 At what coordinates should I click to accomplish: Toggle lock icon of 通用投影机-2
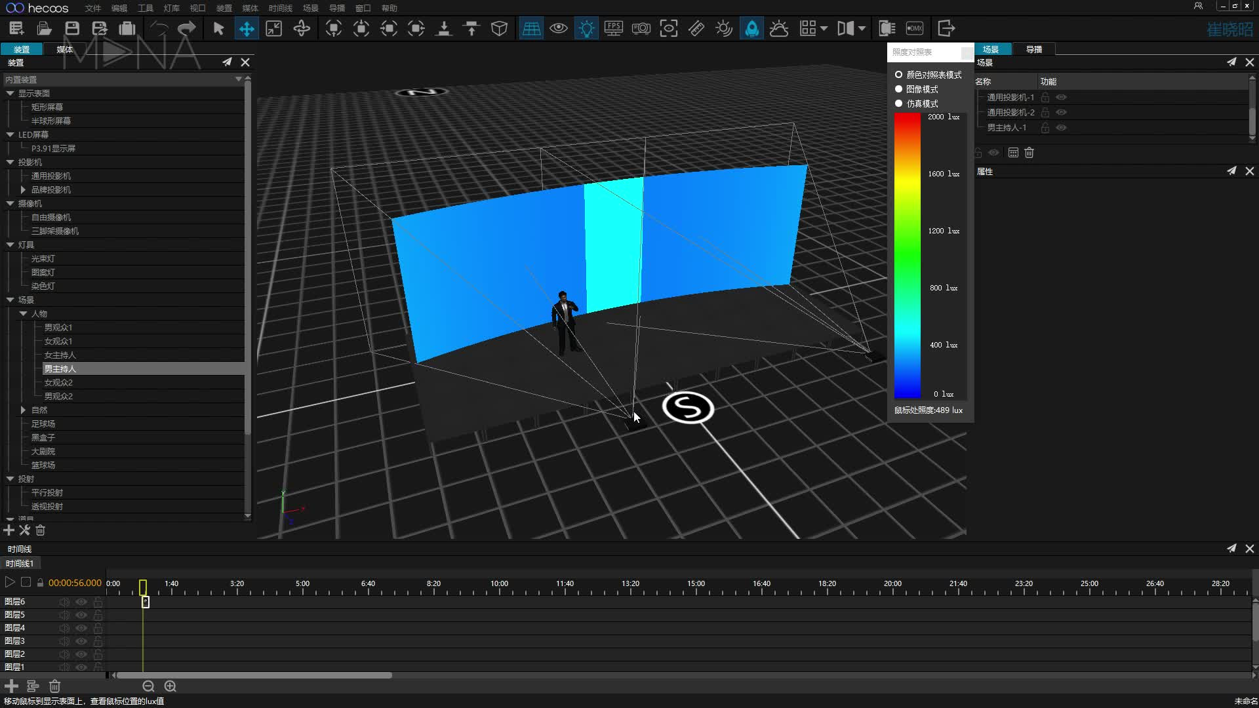coord(1045,113)
